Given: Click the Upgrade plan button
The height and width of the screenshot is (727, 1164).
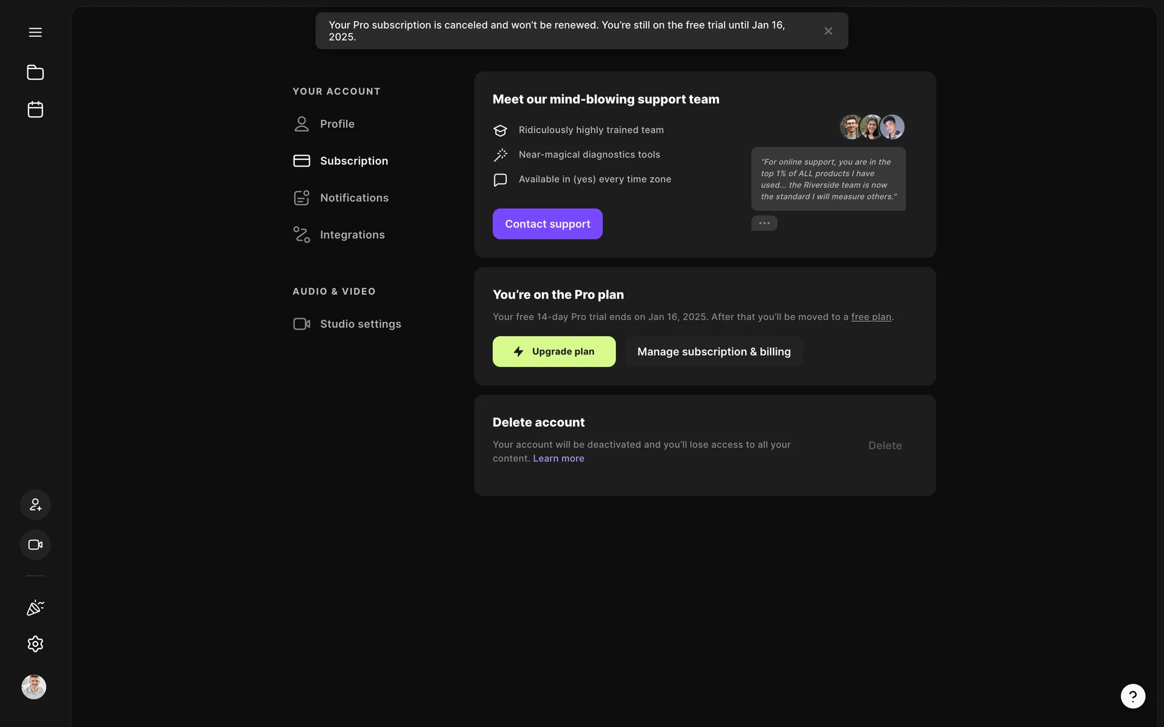Looking at the screenshot, I should [554, 351].
